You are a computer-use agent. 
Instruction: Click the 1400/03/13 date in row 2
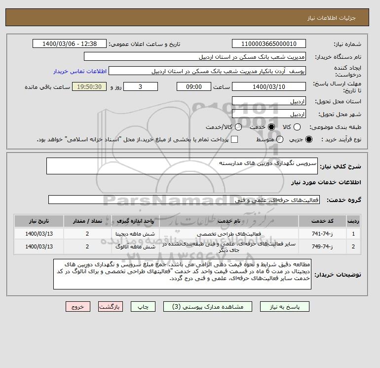(x=39, y=246)
